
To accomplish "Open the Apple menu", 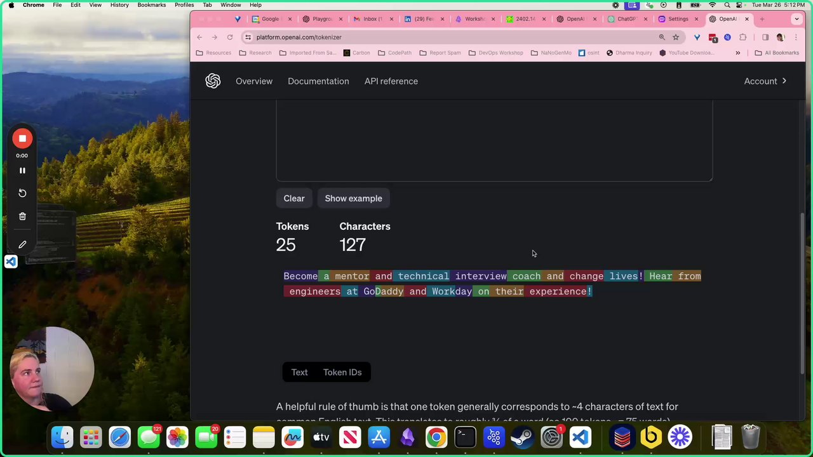I will click(x=11, y=5).
